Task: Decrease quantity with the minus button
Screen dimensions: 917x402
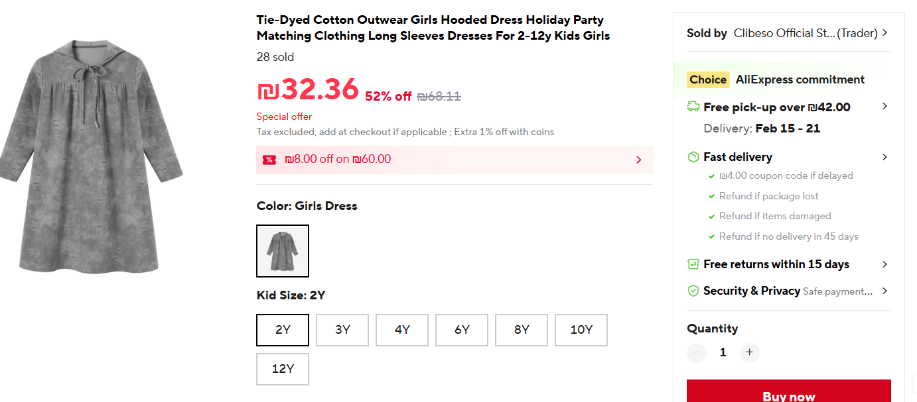Action: click(x=697, y=352)
